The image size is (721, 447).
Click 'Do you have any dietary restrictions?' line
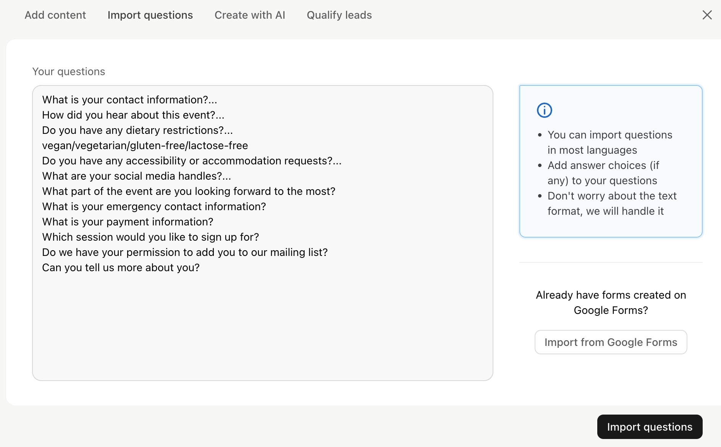point(137,130)
